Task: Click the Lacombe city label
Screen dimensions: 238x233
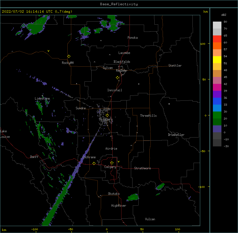Action: point(124,53)
